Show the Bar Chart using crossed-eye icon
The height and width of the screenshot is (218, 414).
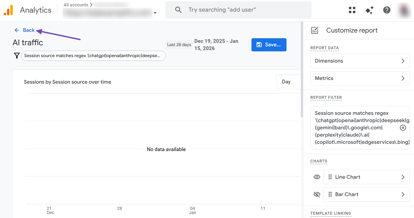tap(317, 195)
